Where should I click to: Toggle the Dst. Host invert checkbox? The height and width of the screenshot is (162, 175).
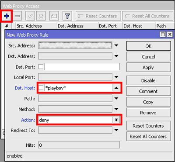[41, 88]
